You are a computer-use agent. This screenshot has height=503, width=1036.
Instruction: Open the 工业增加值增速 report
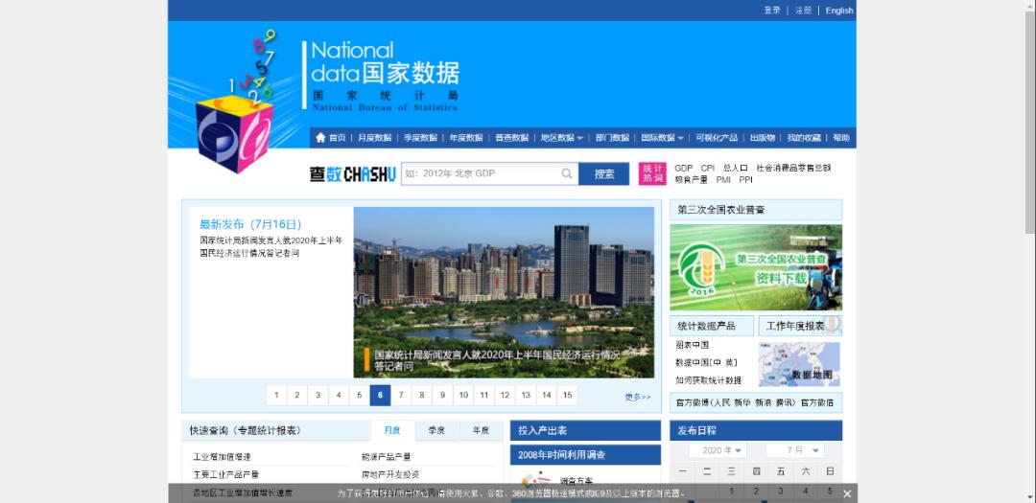coord(222,457)
